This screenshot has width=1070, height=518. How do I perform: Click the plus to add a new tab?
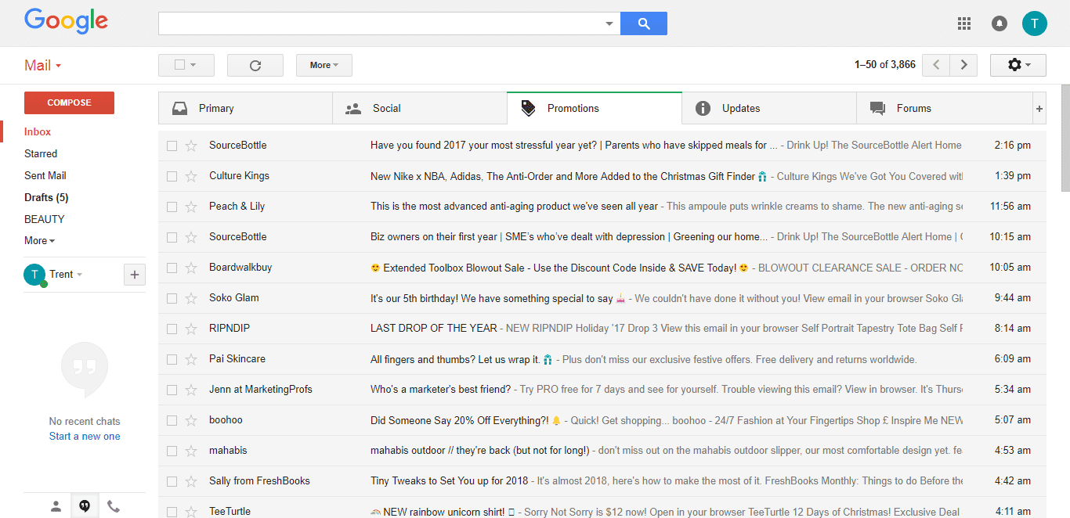click(1039, 109)
